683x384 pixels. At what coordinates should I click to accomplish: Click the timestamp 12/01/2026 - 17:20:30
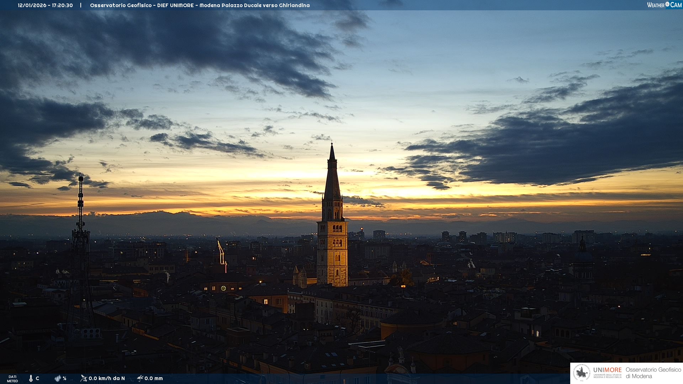45,5
